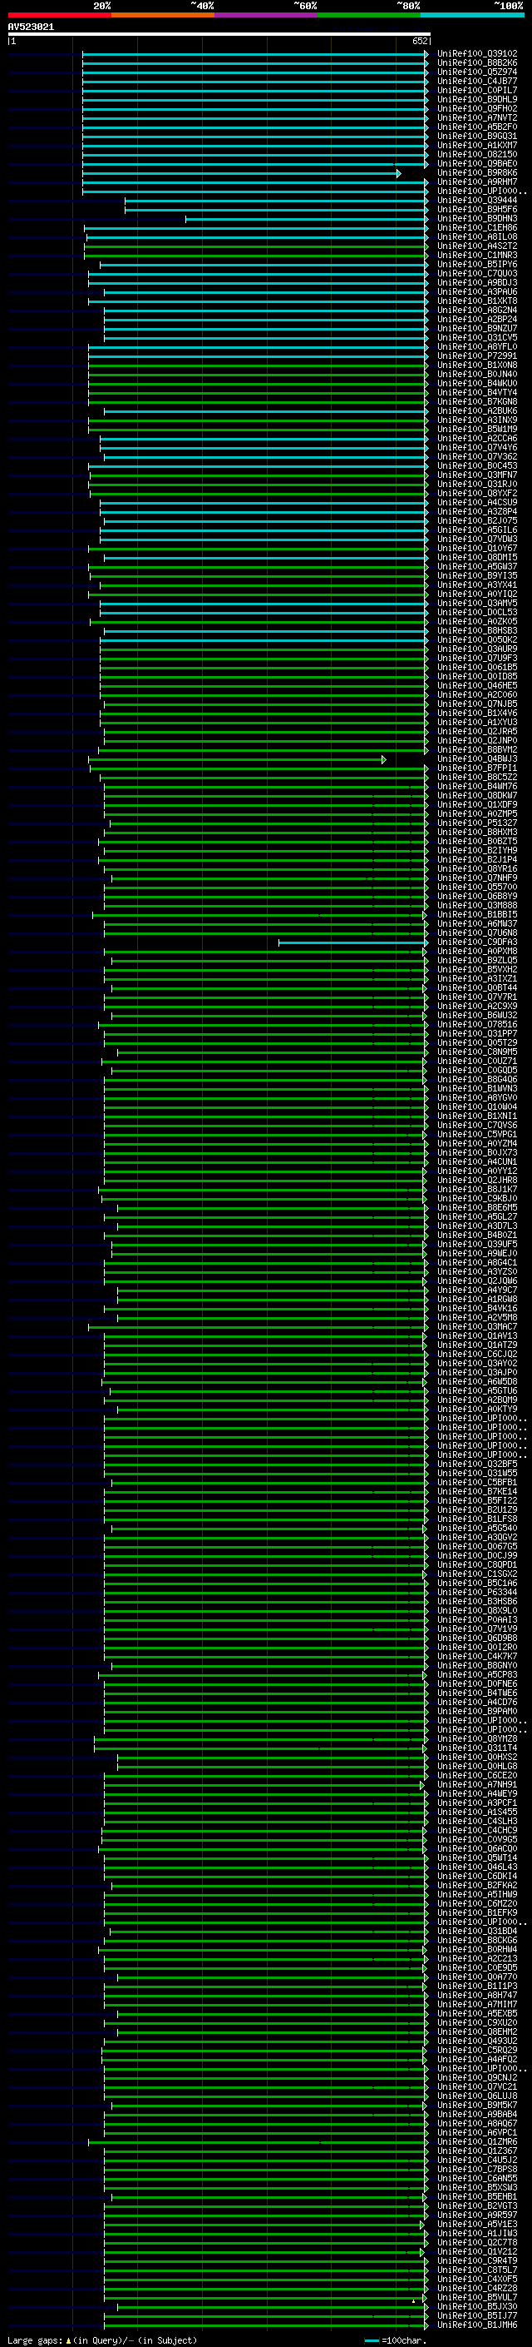Viewport: 532px width, 2347px height.
Task: Open hit UniRef100_B8B2K6
Action: [x=477, y=63]
